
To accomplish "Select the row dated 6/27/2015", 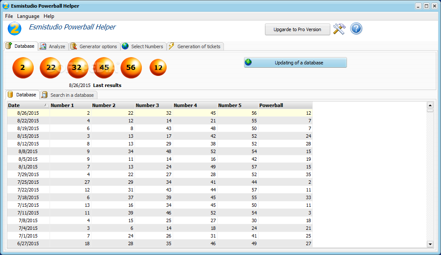I will [160, 243].
